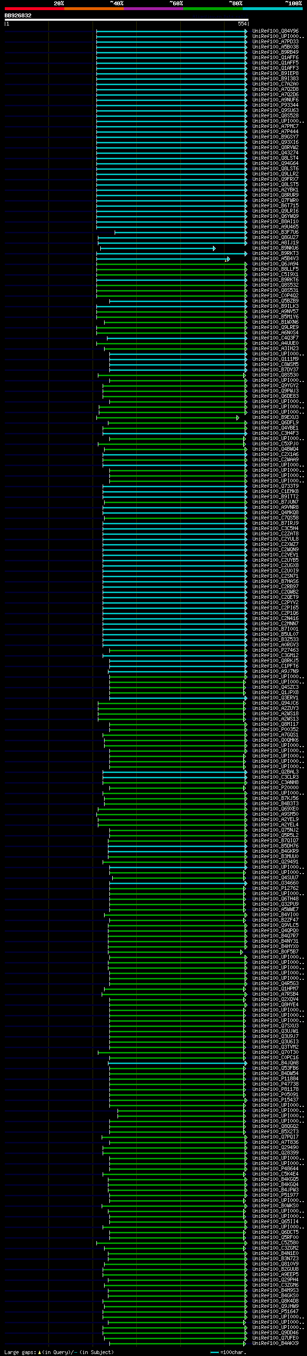
Task: Select the UniRef100_Q8HYE4 label
Action: pos(275,1004)
